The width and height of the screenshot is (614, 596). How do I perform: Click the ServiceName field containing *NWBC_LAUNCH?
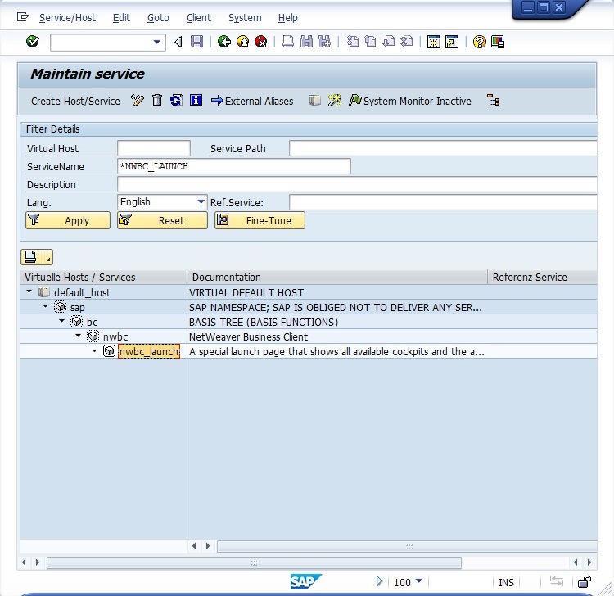coord(234,166)
